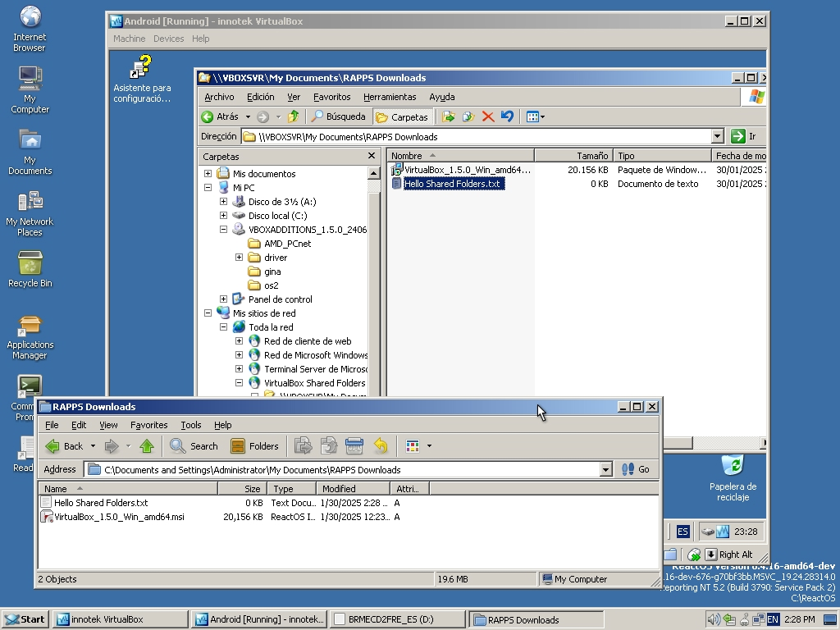Image resolution: width=840 pixels, height=630 pixels.
Task: Click the blue undo arrow toolbar icon
Action: (507, 116)
